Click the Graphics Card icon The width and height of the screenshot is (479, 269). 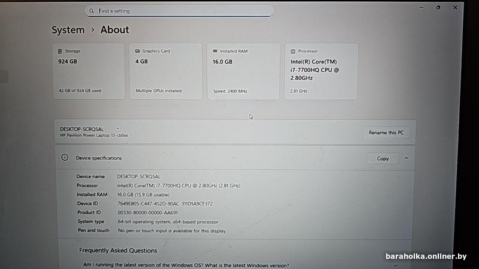(138, 51)
